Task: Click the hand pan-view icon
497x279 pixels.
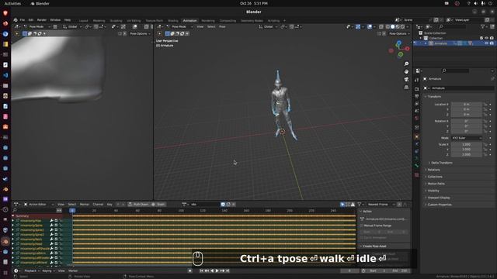Action: click(406, 71)
